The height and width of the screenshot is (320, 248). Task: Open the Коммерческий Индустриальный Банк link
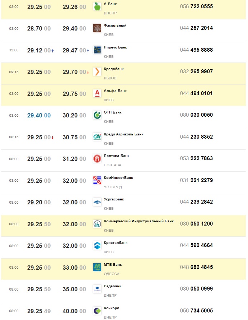pyautogui.click(x=139, y=221)
